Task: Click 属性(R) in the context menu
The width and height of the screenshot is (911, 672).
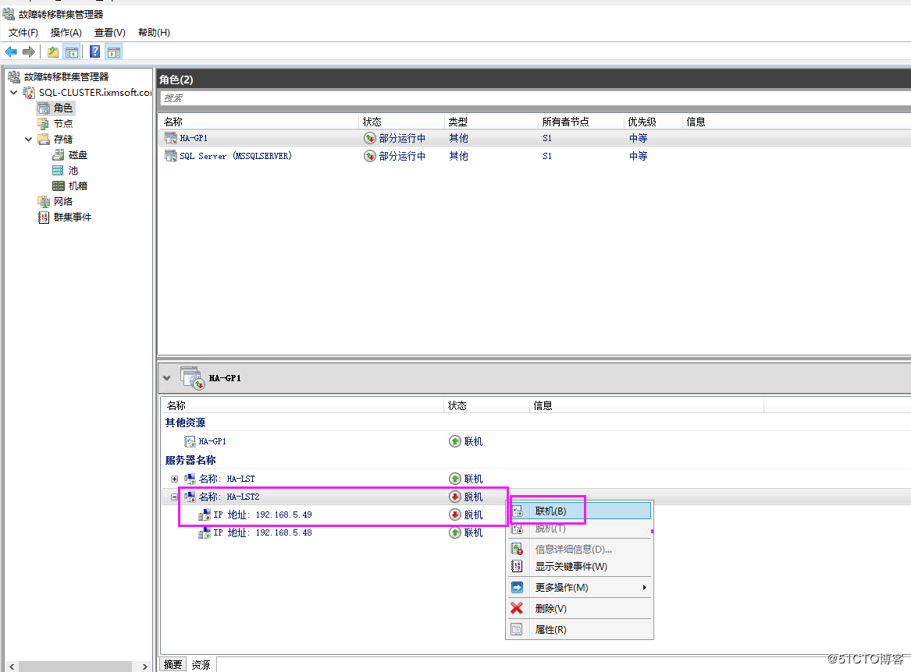Action: point(552,629)
